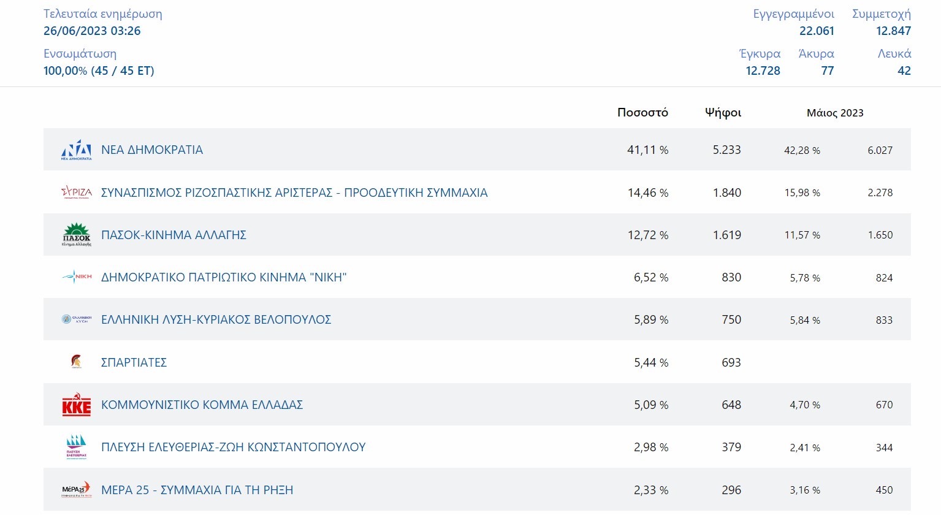Select the 100,00% (45 / 45 ΕΤ) value
Image resolution: width=941 pixels, height=515 pixels.
pyautogui.click(x=99, y=71)
